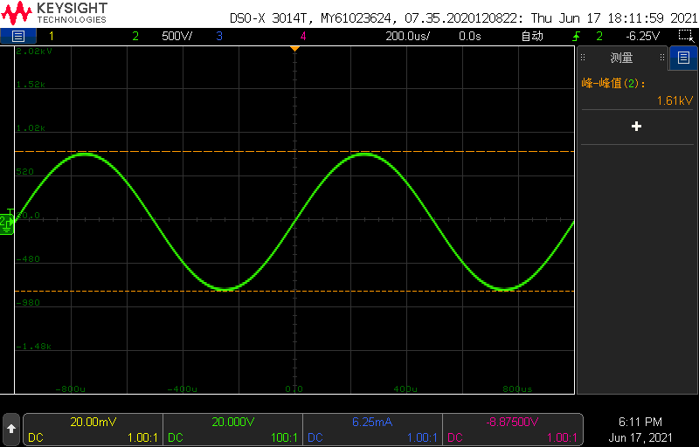Screen dimensions: 699x447
Task: Open the blue main menu icon
Action: [x=18, y=36]
